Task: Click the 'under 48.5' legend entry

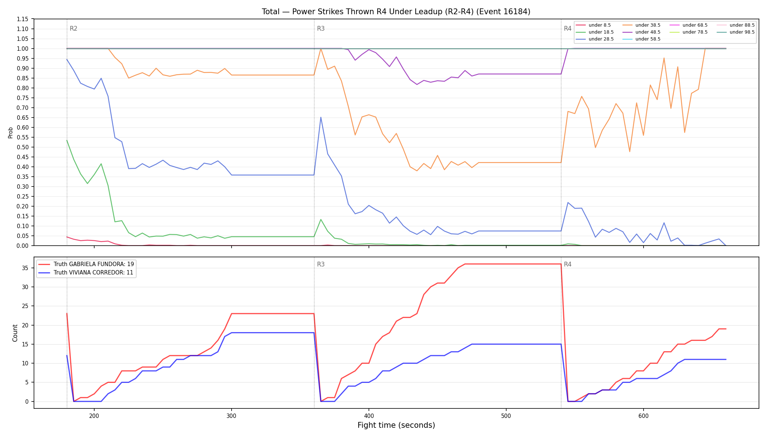Action: pos(641,32)
